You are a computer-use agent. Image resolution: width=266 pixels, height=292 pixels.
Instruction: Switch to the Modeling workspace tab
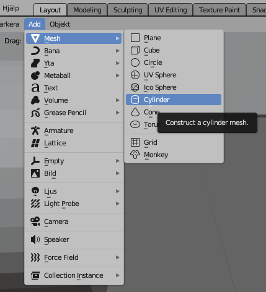click(87, 10)
